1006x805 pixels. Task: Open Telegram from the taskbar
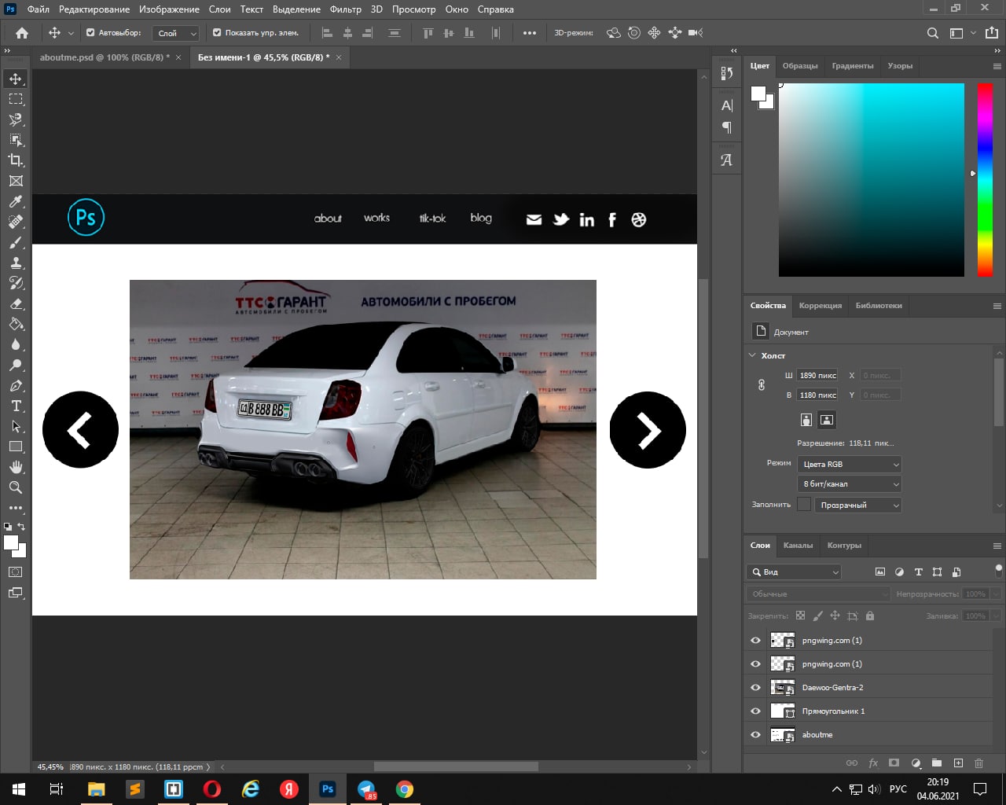click(x=366, y=789)
